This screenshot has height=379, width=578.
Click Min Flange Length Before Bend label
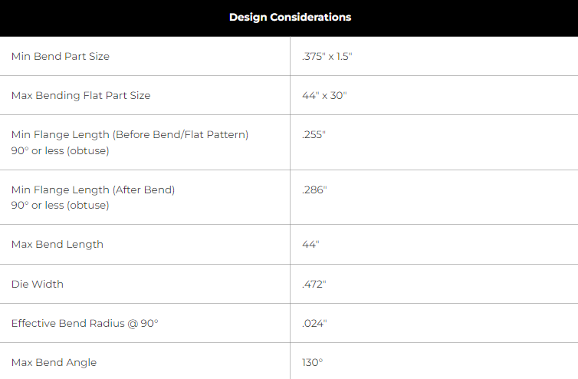[130, 134]
